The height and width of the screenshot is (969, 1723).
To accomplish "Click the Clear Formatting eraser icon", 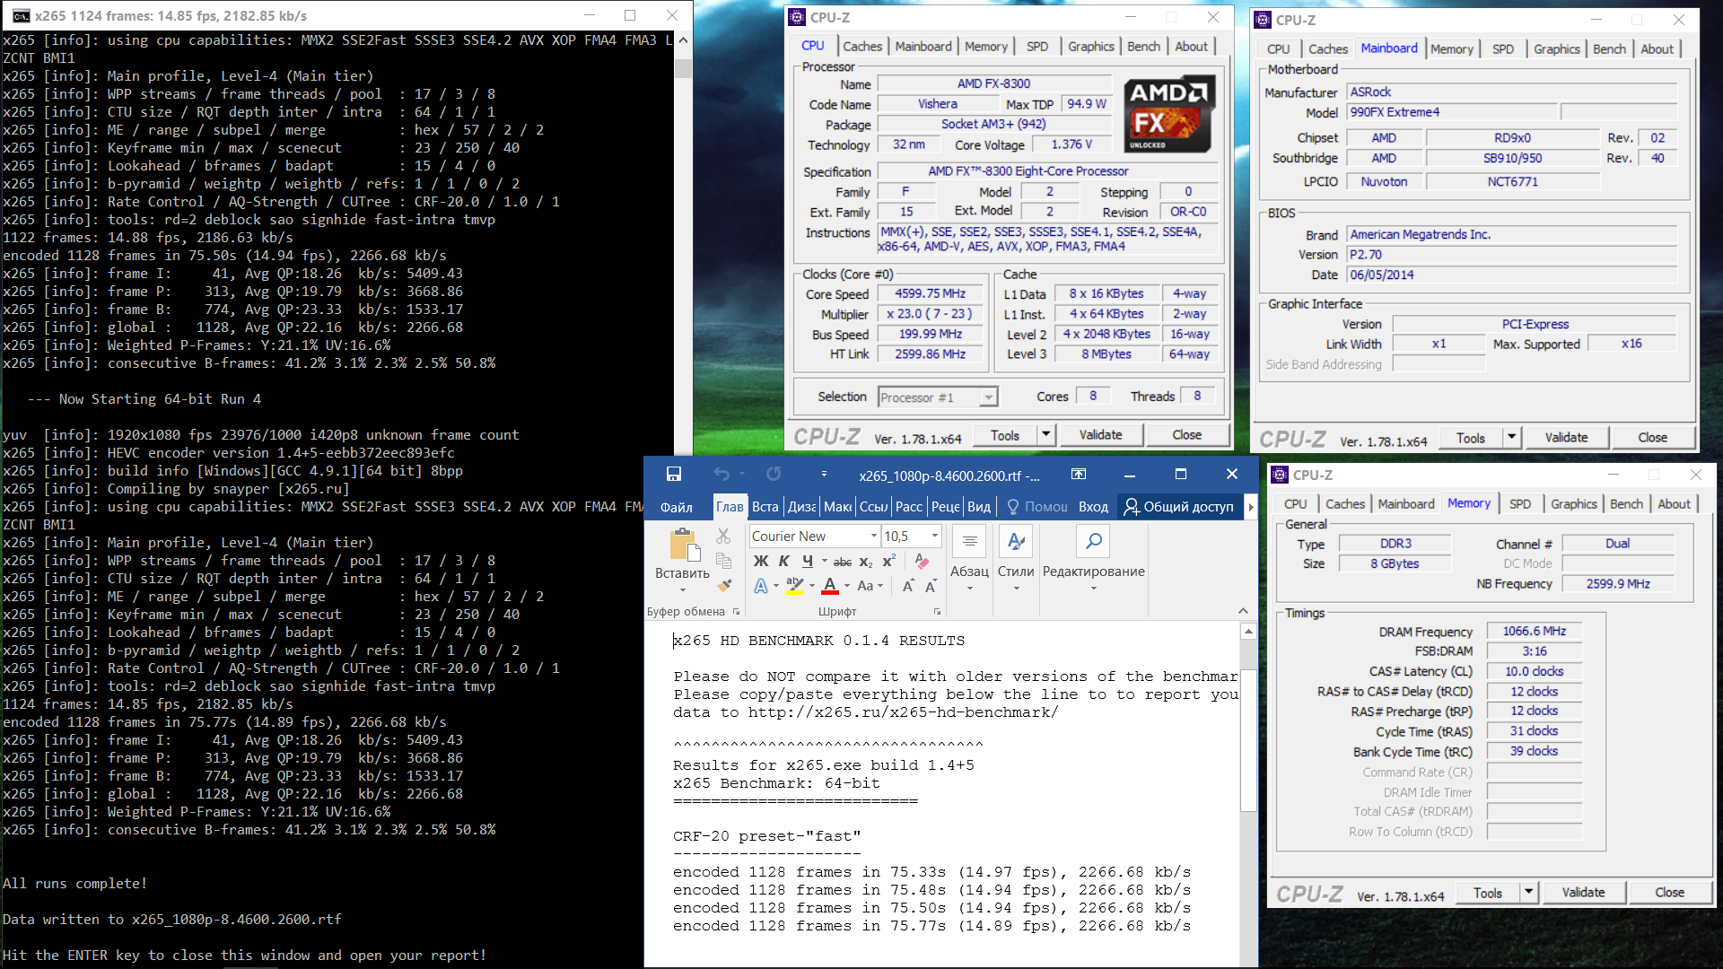I will pos(922,561).
